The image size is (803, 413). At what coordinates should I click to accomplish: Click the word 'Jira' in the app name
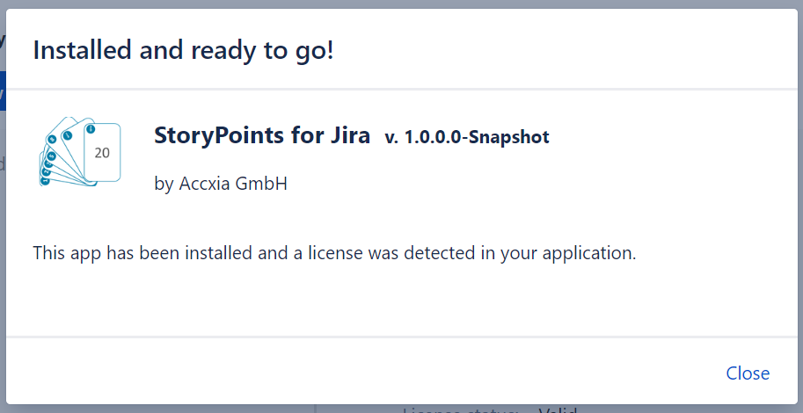point(352,136)
